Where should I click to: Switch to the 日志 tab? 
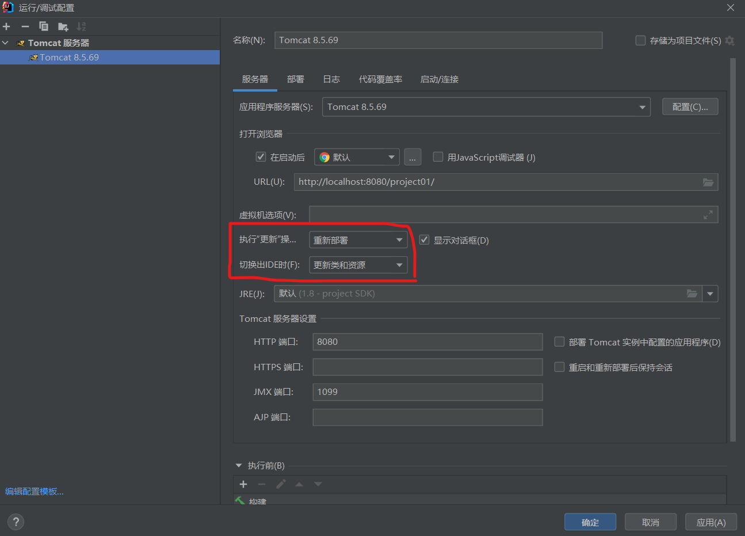pos(331,79)
